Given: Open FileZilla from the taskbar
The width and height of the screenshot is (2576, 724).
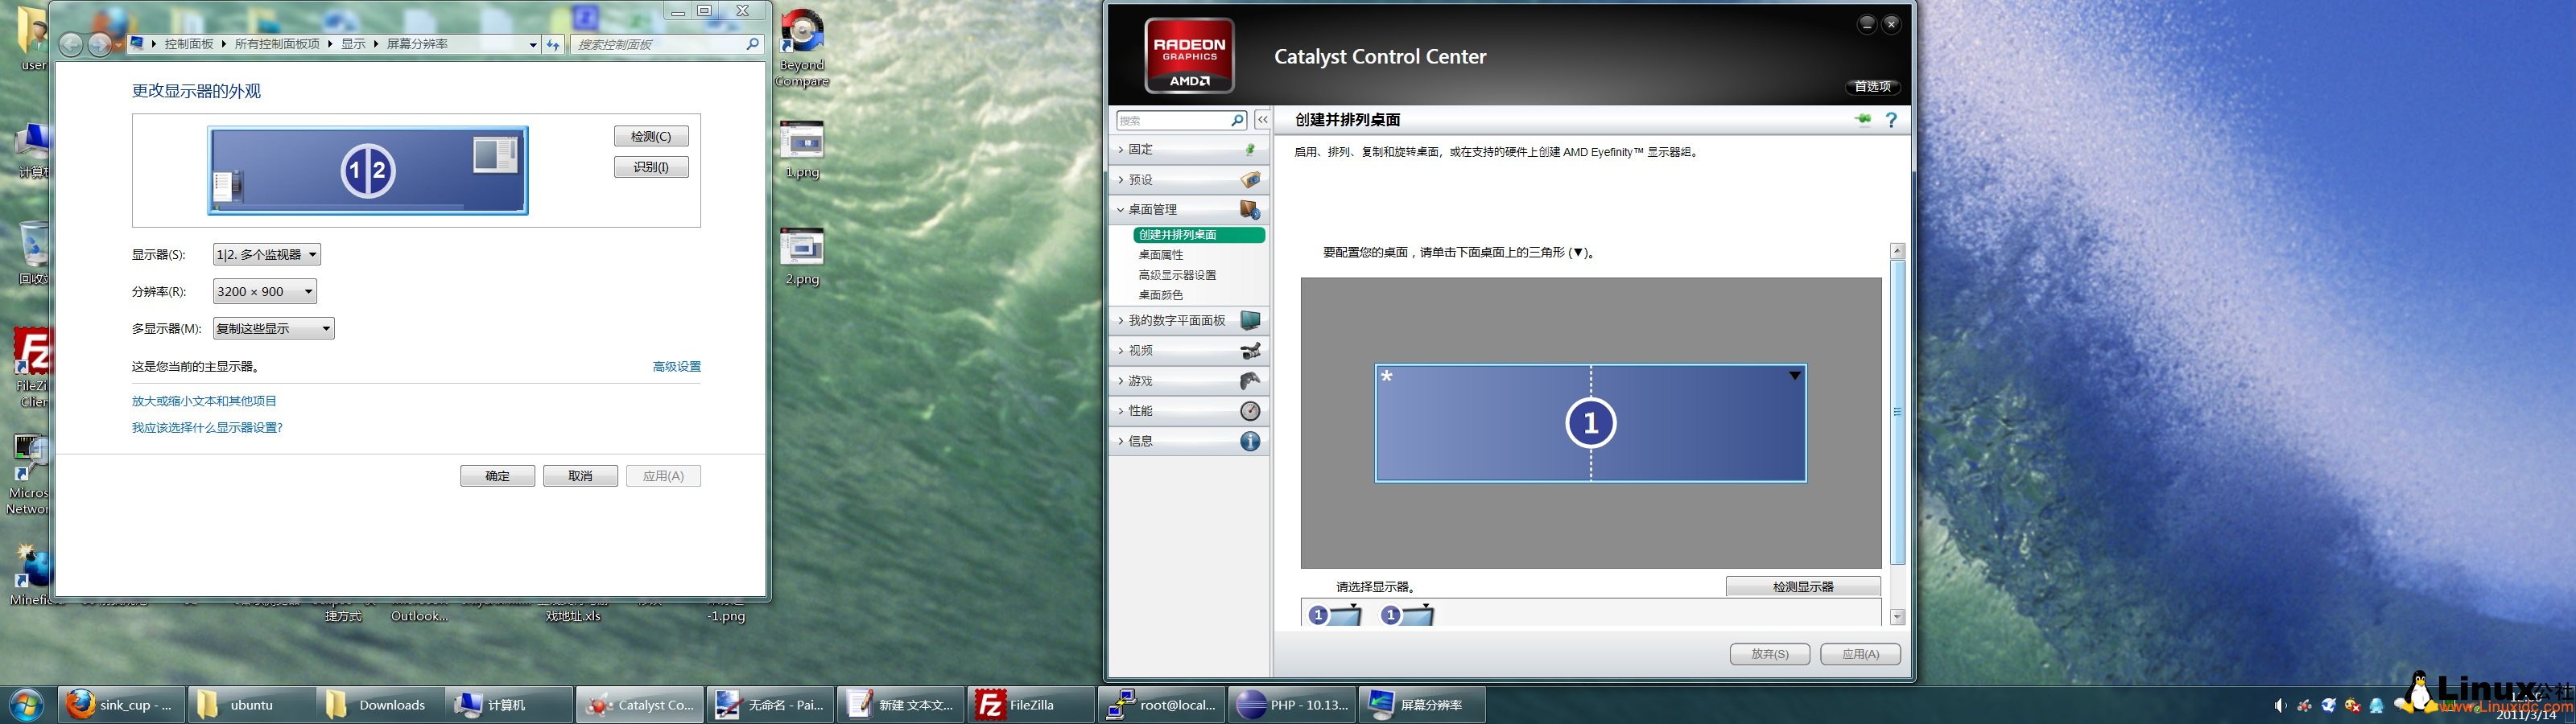Looking at the screenshot, I should pyautogui.click(x=1030, y=705).
